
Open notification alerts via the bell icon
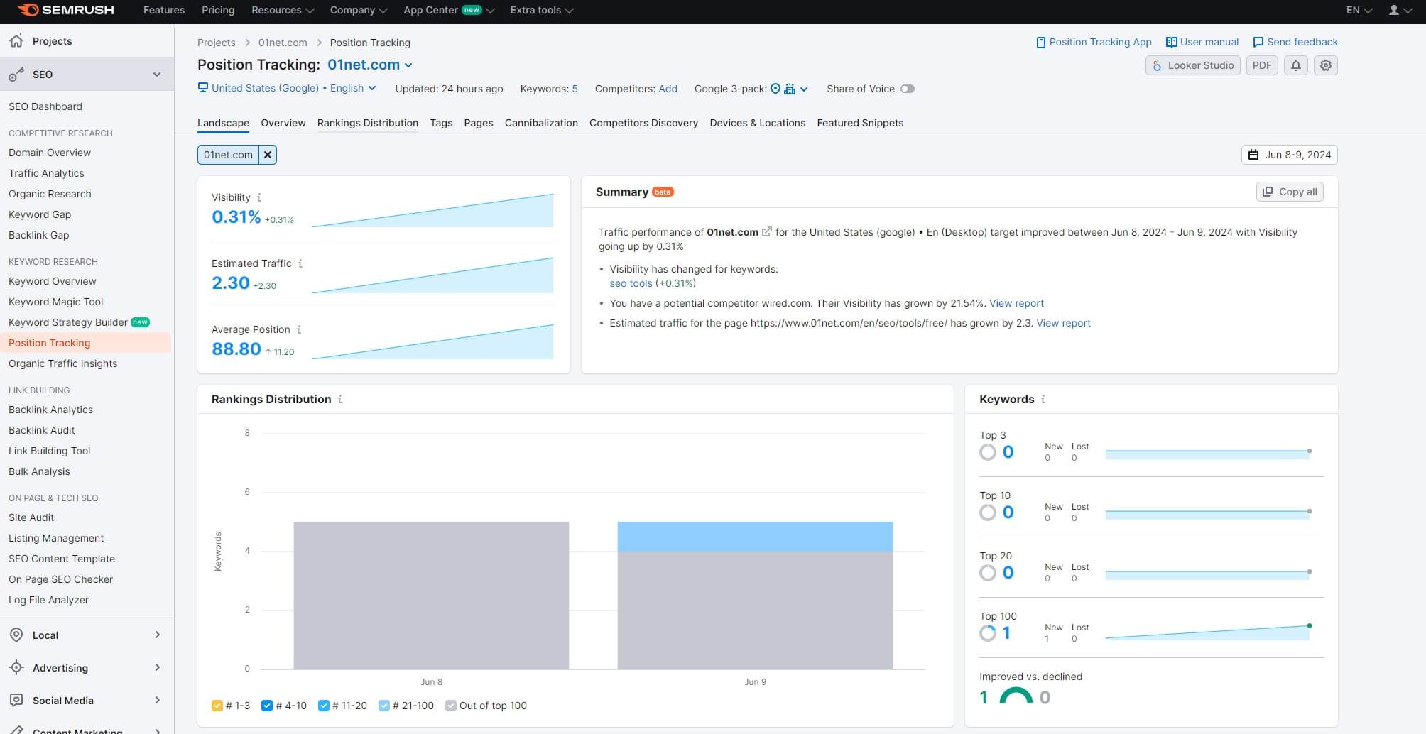click(1296, 65)
